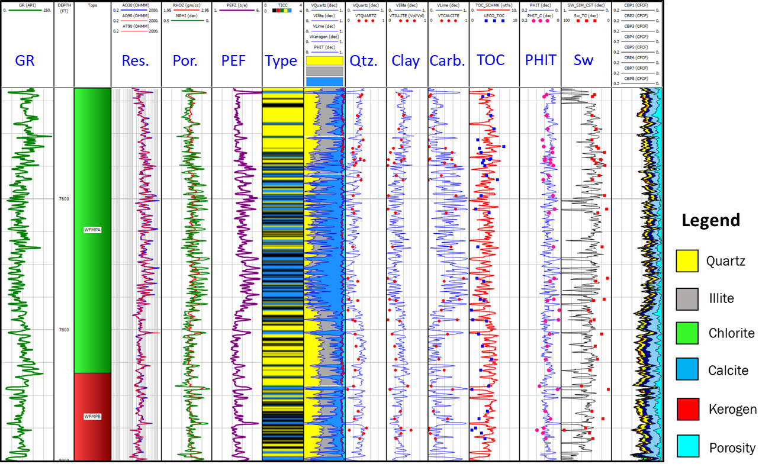Click the TOC_SCHMK (wt%) curve header

tap(494, 5)
